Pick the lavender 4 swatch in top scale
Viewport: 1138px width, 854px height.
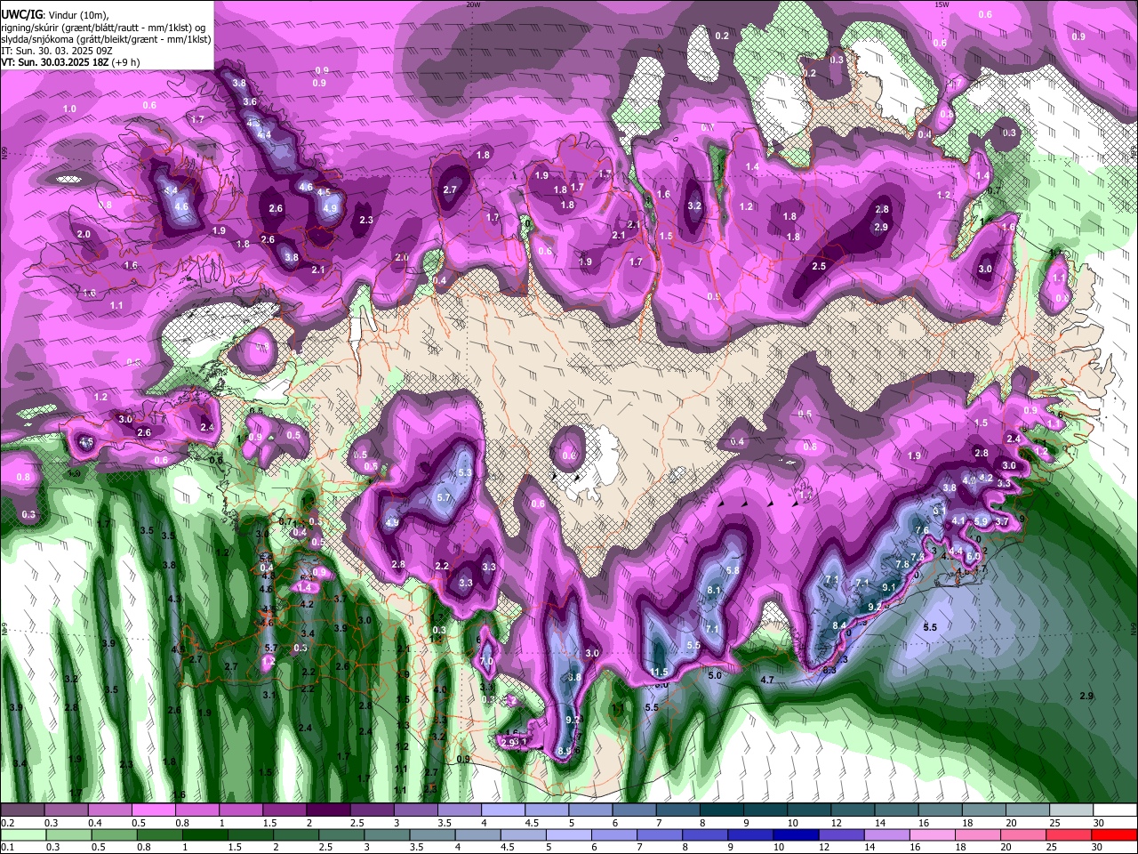tap(503, 810)
